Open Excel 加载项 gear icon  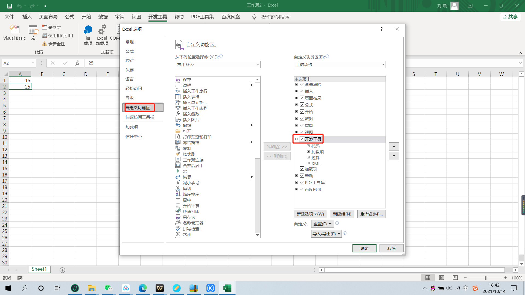pyautogui.click(x=102, y=29)
